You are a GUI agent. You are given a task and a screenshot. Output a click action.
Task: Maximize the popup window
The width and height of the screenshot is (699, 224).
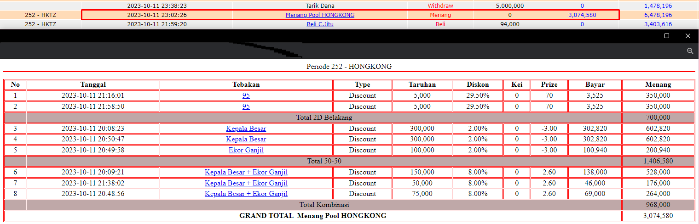(x=667, y=36)
